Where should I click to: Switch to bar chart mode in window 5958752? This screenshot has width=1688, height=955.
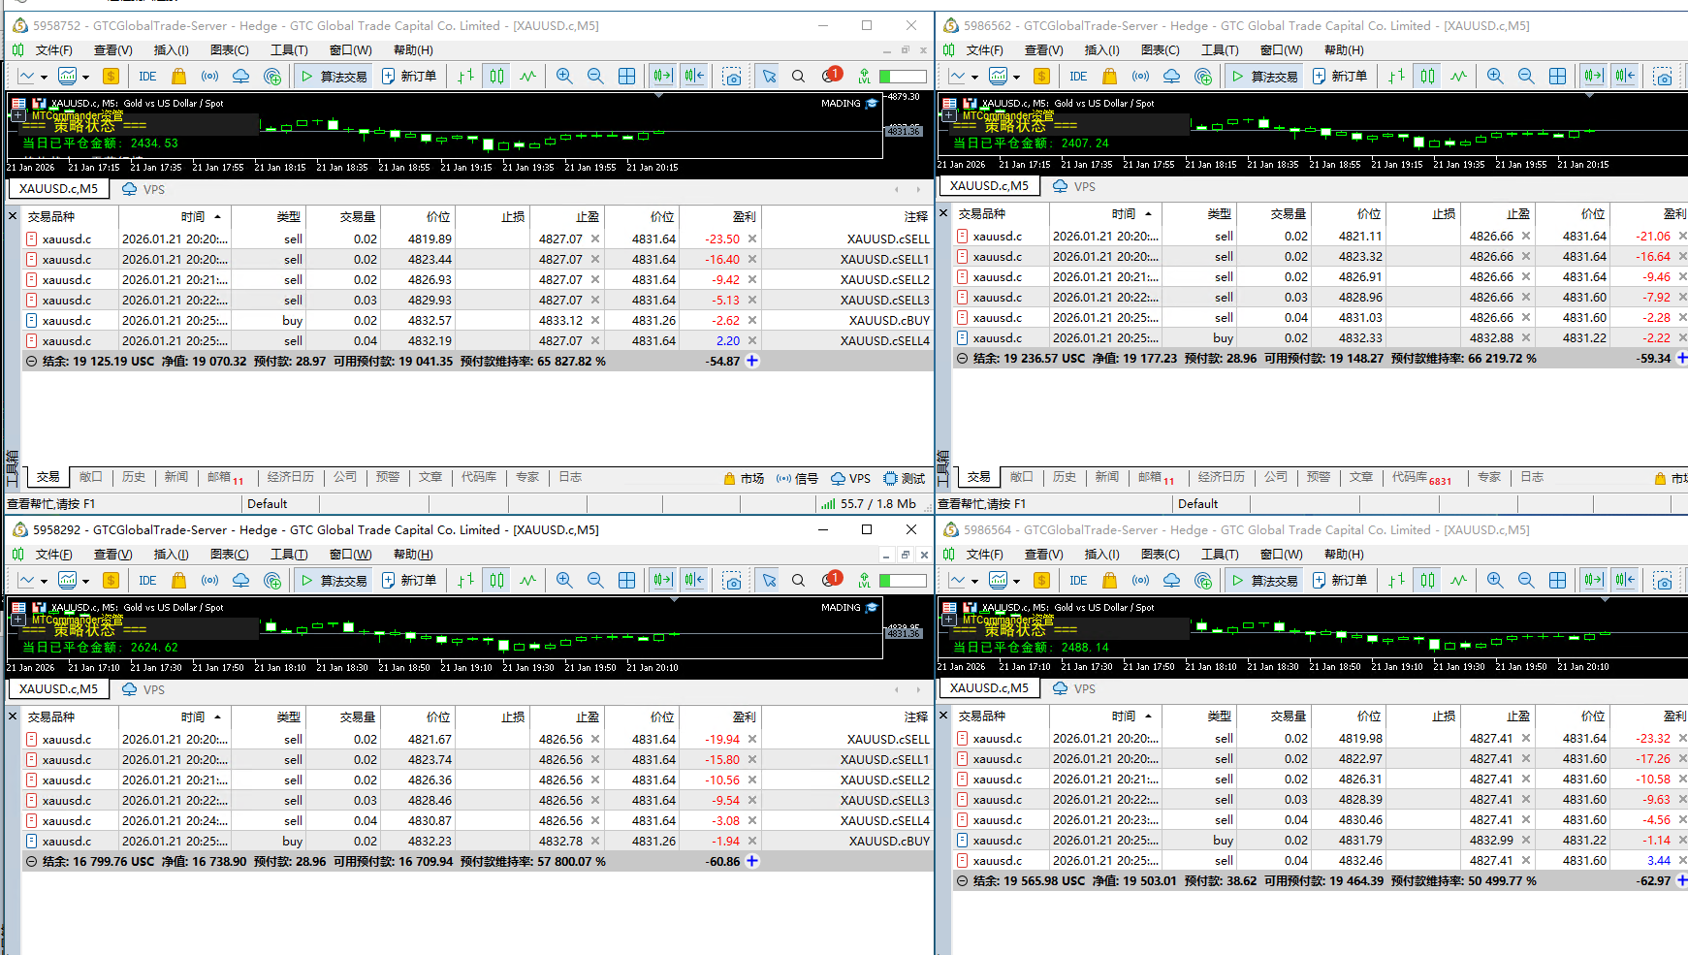465,77
